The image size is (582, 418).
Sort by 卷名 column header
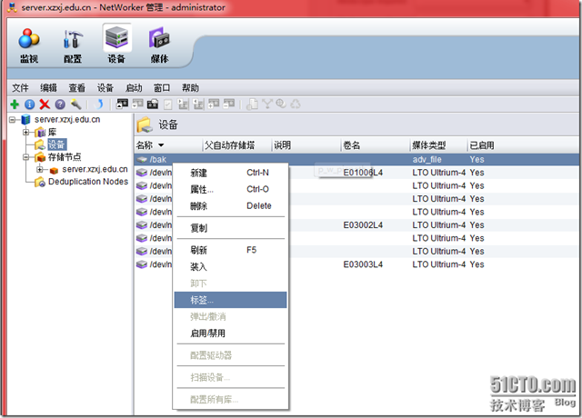pyautogui.click(x=376, y=145)
